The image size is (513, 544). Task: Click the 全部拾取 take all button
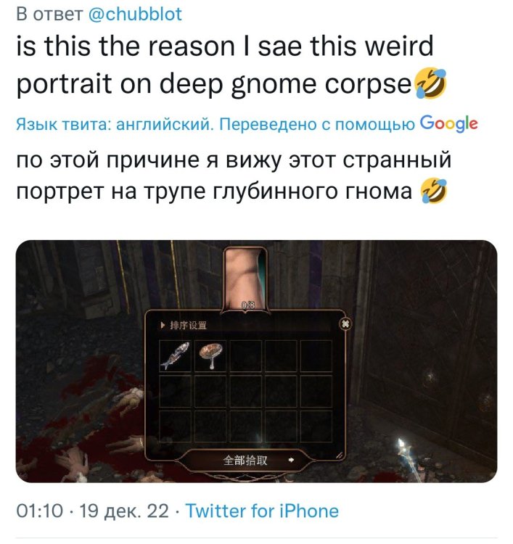[245, 461]
